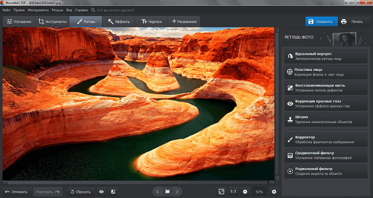
Task: Toggle before/after comparison view
Action: pyautogui.click(x=113, y=192)
